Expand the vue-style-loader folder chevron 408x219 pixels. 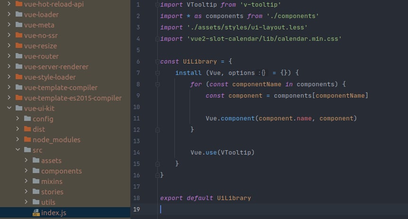[x=9, y=77]
